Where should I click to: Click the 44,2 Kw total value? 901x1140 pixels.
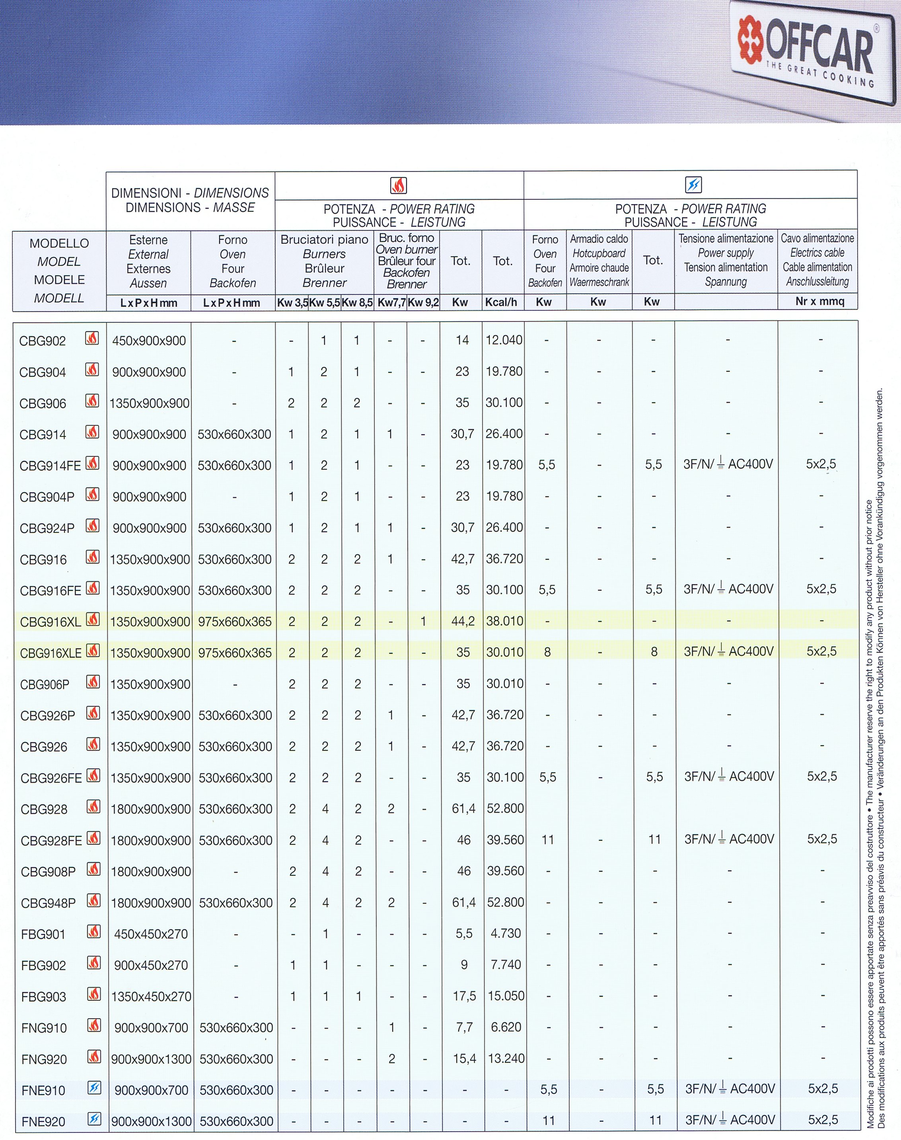[x=463, y=621]
